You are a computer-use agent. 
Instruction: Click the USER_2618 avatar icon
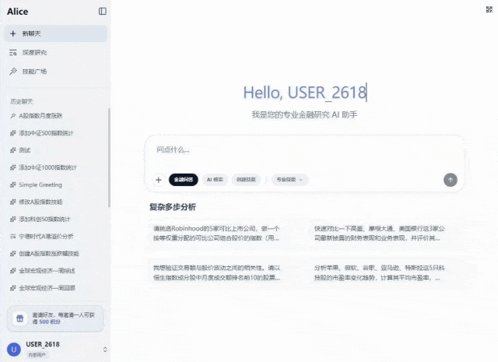tap(14, 350)
